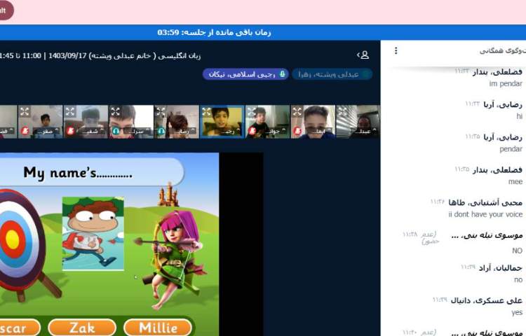Choose the Millie answer button
Image resolution: width=526 pixels, height=336 pixels.
click(158, 328)
